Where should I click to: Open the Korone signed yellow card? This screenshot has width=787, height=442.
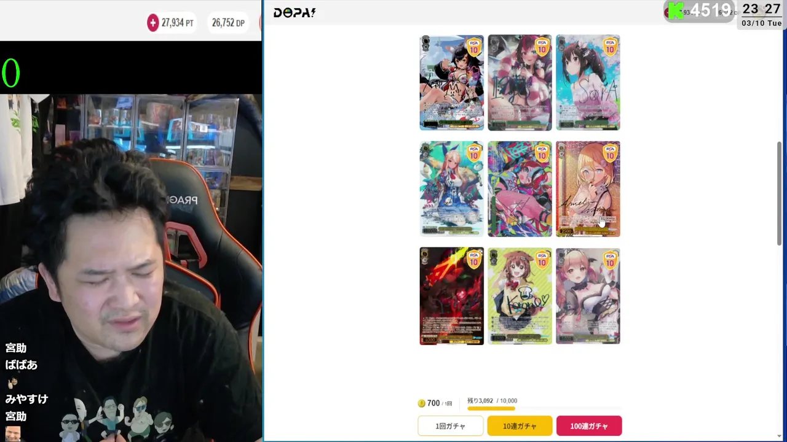(x=520, y=296)
